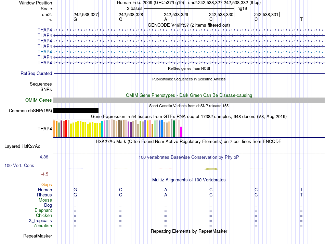Click the red GTEx tissue expression bar
325x244 pixels.
(x=66, y=128)
